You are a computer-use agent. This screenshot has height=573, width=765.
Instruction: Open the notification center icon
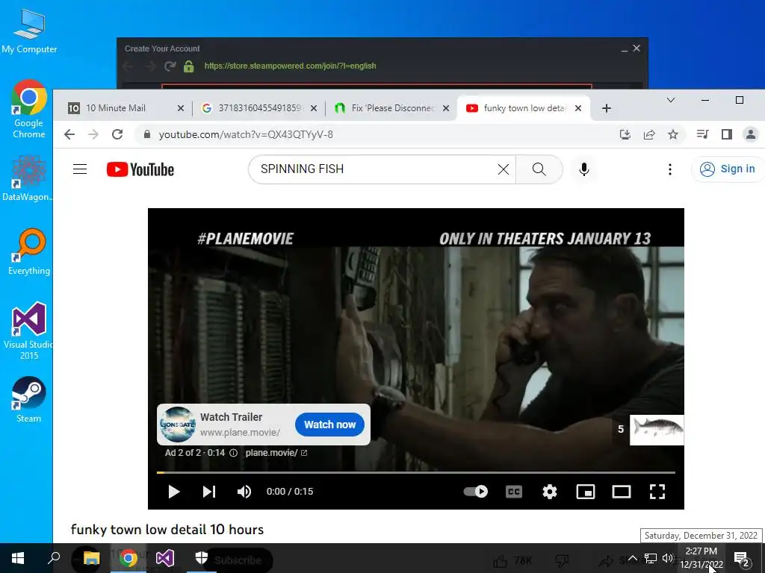click(741, 560)
